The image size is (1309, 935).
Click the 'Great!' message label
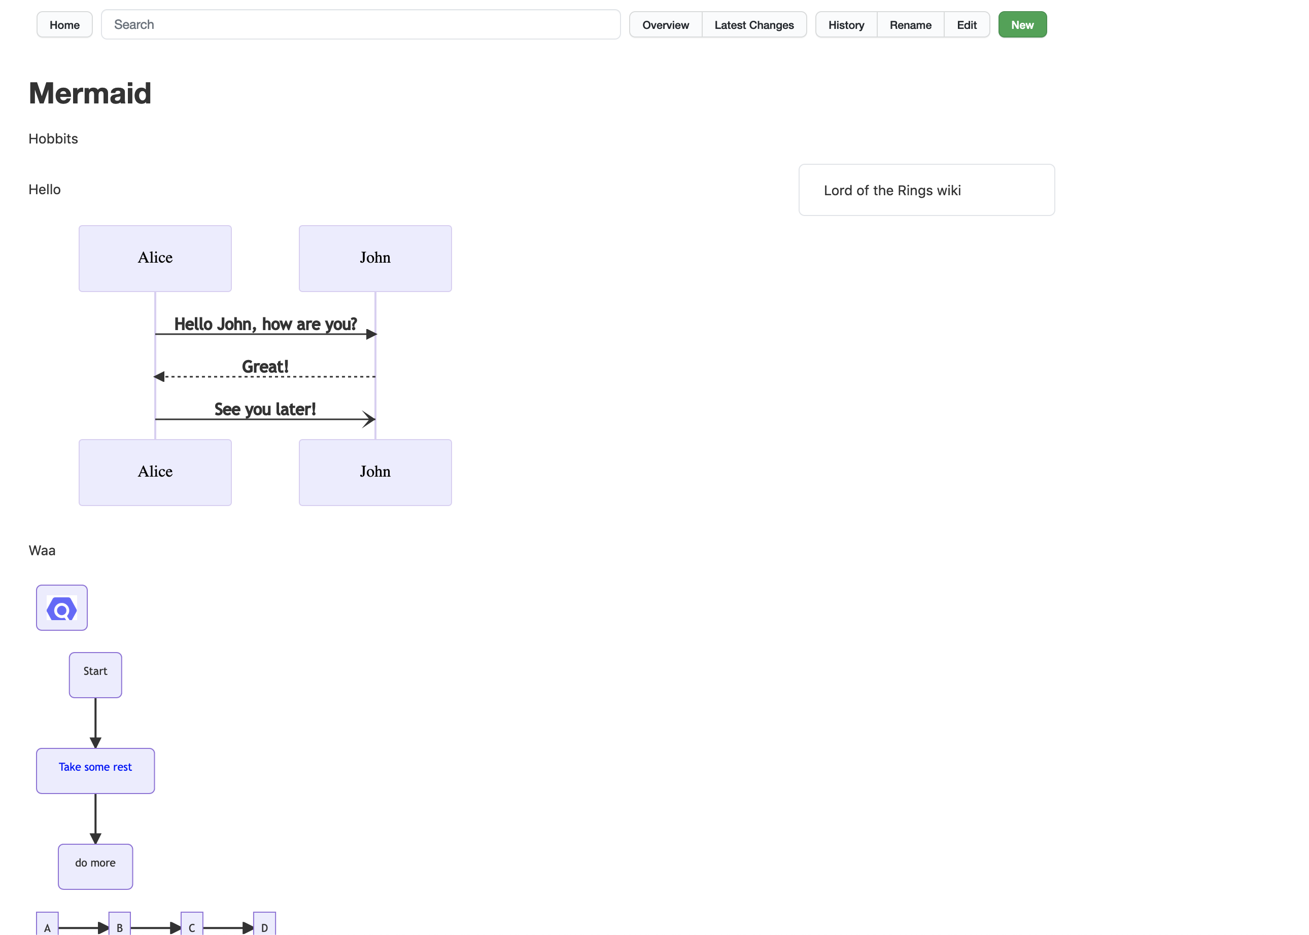point(265,367)
